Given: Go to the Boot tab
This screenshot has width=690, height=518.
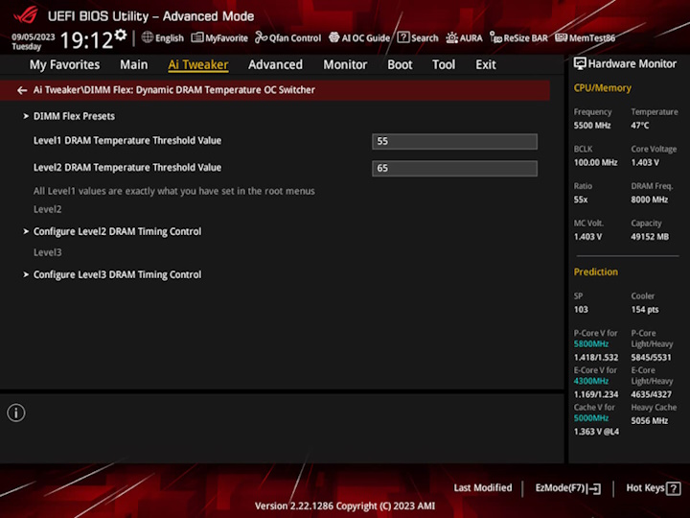Looking at the screenshot, I should tap(400, 65).
